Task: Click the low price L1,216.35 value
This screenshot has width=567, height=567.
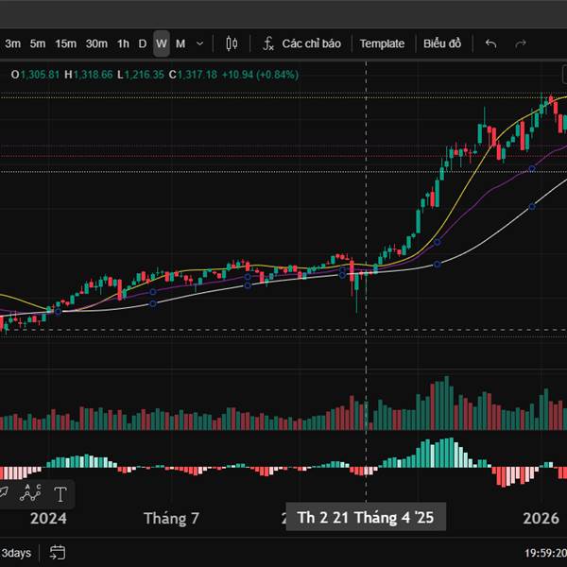Action: click(x=140, y=75)
